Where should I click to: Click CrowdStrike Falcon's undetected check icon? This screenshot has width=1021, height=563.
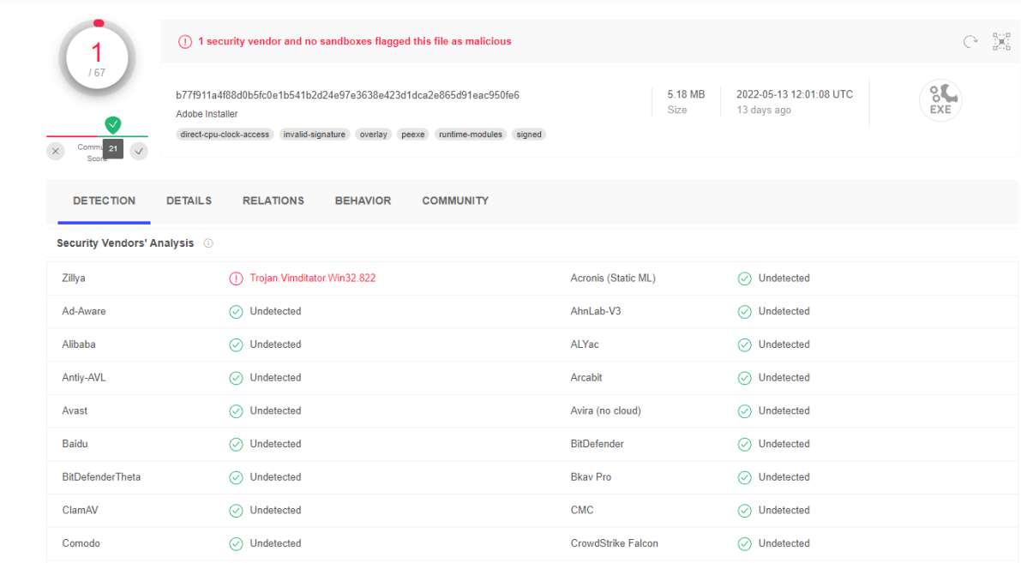click(x=744, y=544)
